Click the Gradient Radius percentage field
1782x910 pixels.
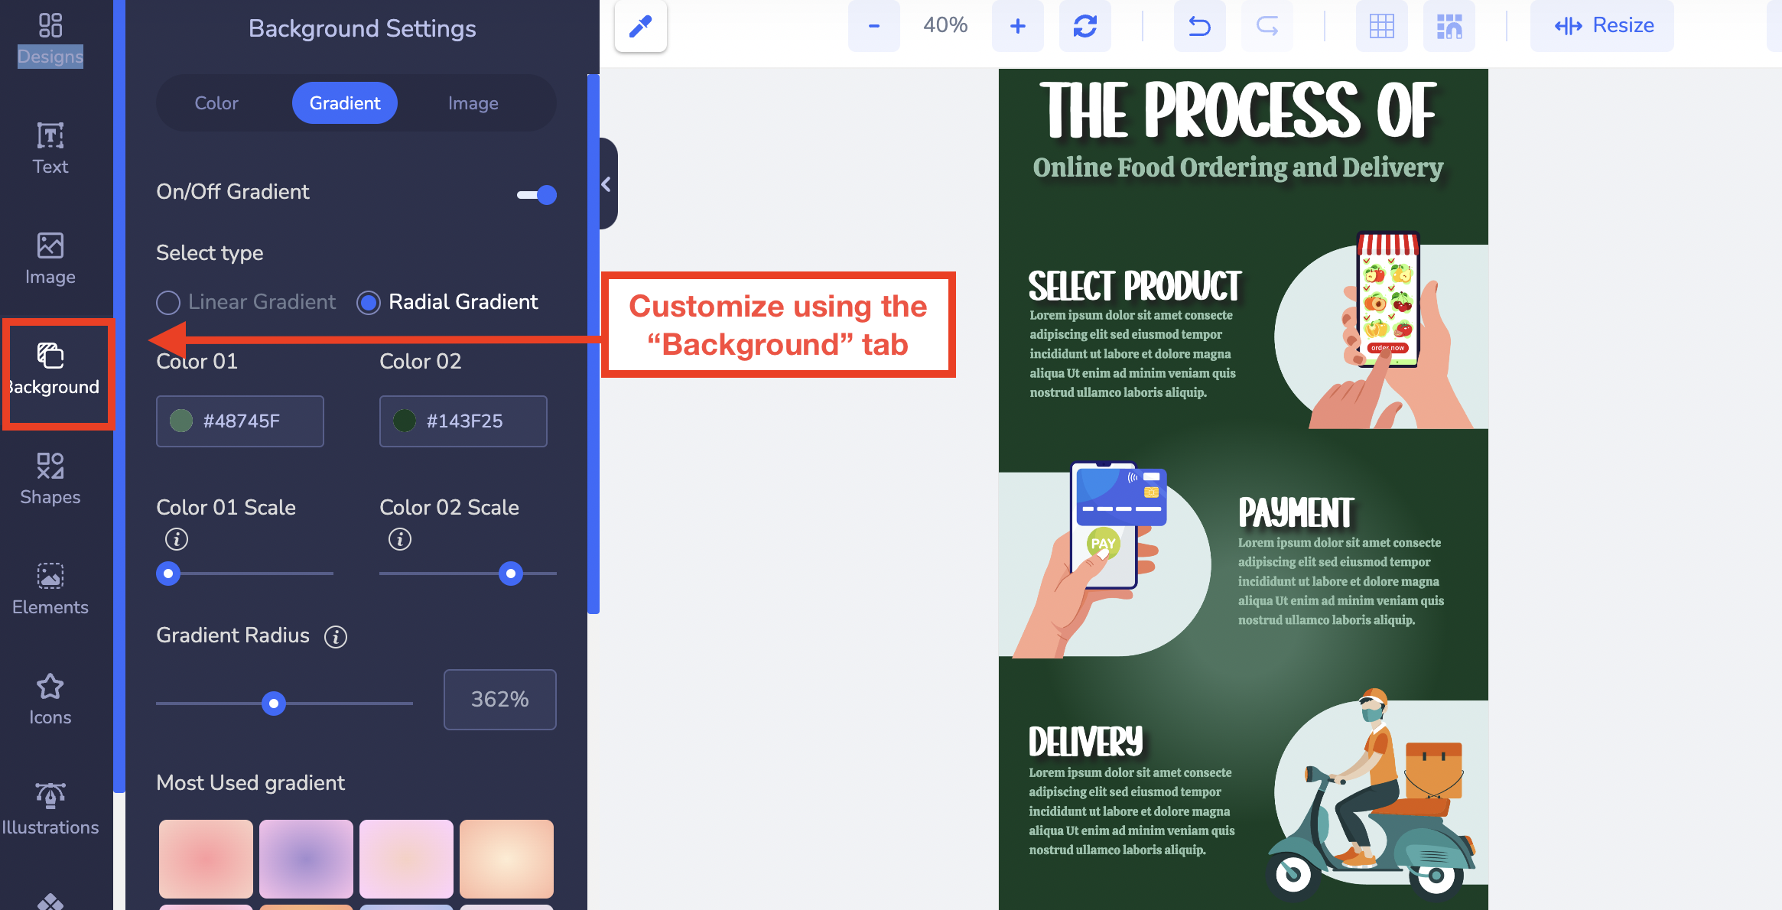[500, 700]
